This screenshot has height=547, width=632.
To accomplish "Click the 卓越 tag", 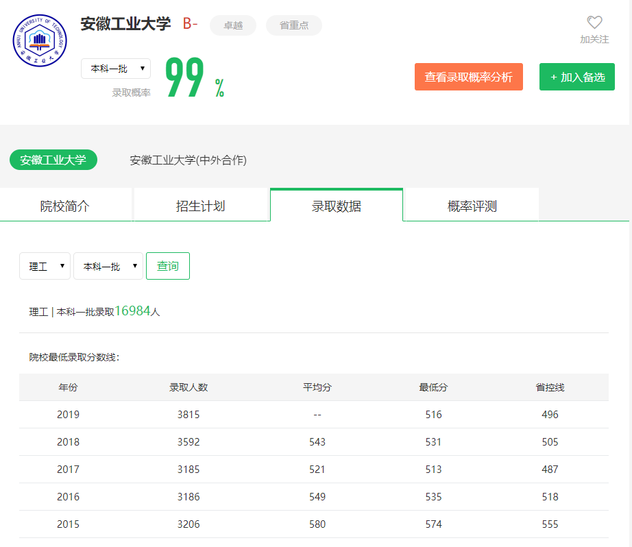I will click(x=233, y=25).
